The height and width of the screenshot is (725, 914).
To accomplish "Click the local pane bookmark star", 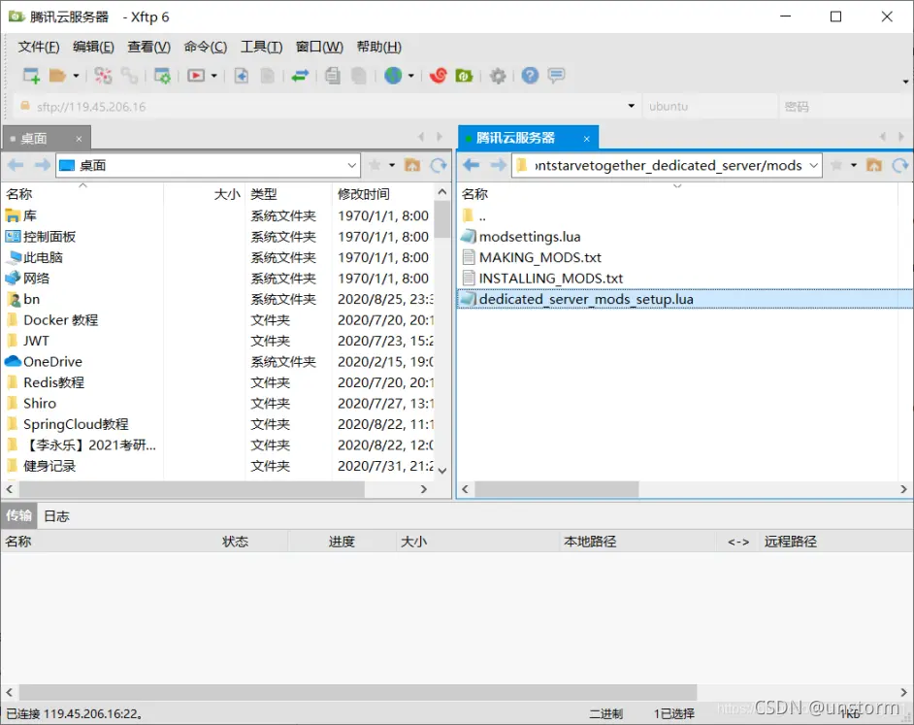I will pyautogui.click(x=375, y=165).
